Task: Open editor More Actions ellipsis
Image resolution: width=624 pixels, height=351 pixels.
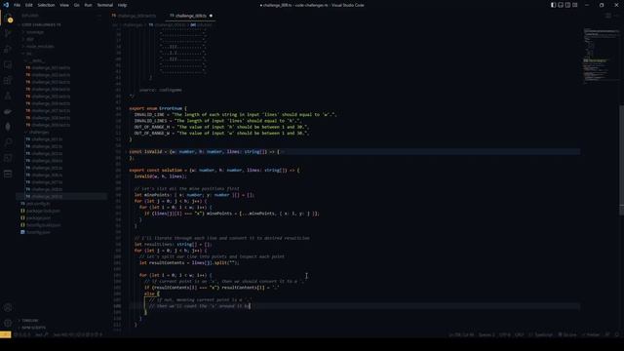Action: [x=616, y=16]
